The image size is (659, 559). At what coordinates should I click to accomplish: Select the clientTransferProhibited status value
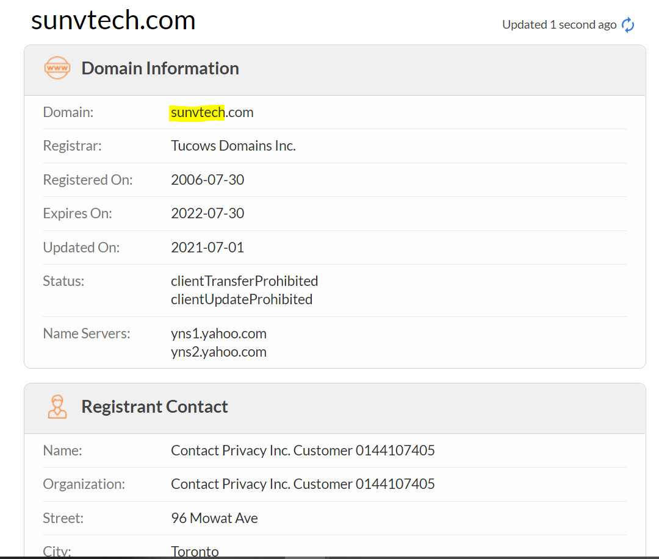[244, 281]
